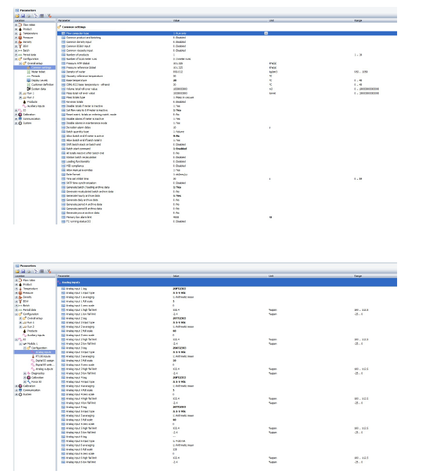Select the Date format parameter row
421x476 pixels.
(x=227, y=175)
